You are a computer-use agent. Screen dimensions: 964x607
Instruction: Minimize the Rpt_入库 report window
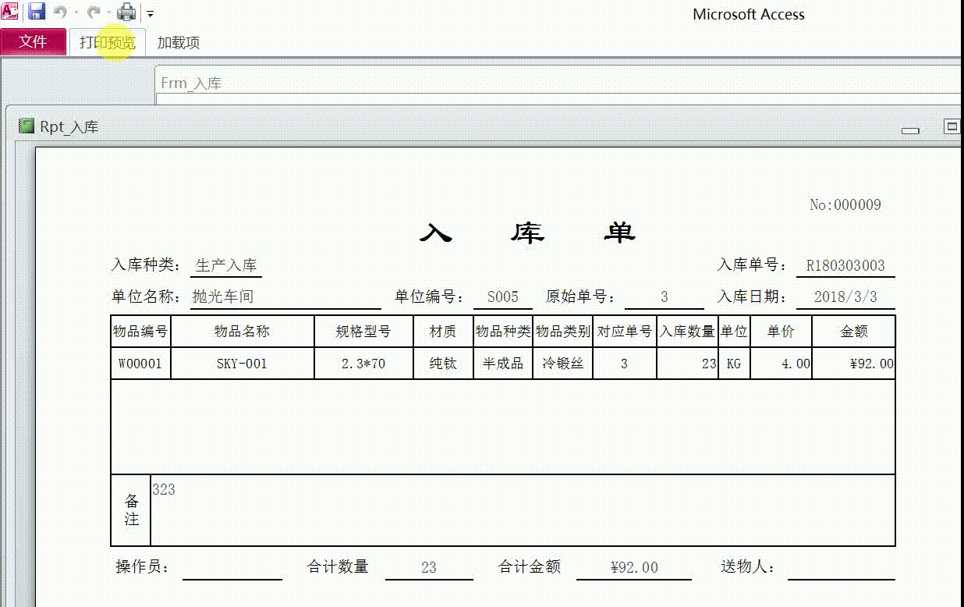pos(910,130)
